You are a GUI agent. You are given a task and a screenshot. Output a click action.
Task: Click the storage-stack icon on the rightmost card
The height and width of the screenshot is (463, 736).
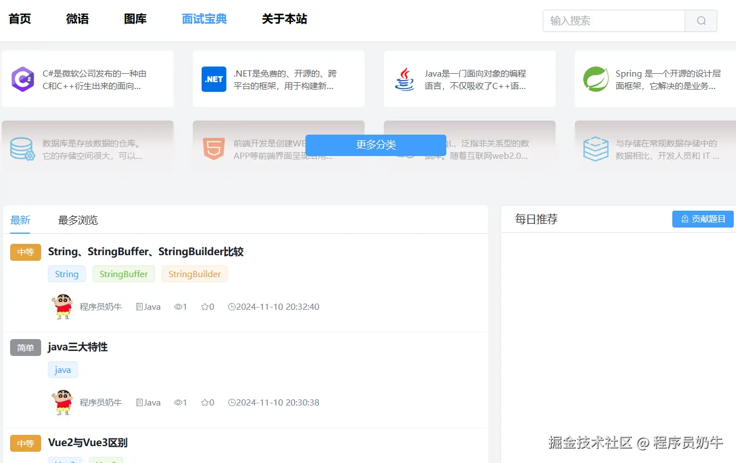[x=596, y=148]
